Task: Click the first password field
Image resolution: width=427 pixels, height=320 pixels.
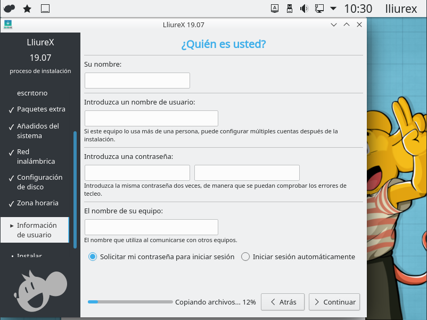Action: 137,173
